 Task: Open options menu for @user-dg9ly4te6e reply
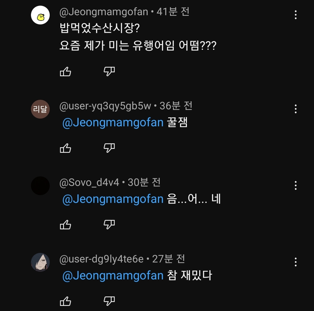point(296,262)
